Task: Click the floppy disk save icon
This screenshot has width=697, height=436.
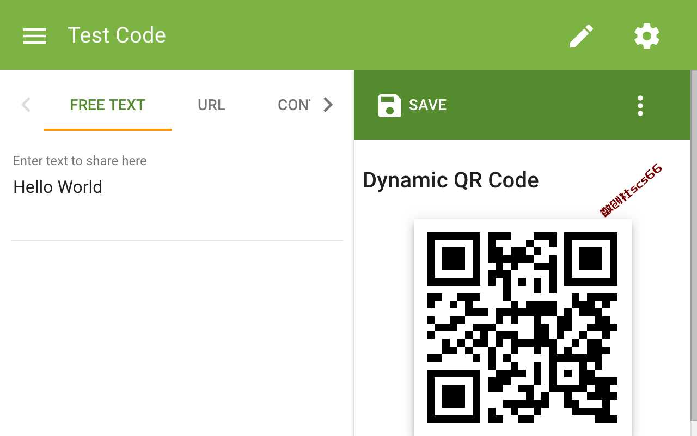Action: click(x=390, y=105)
